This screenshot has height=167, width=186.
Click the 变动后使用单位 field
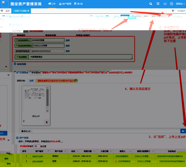[x=49, y=46]
